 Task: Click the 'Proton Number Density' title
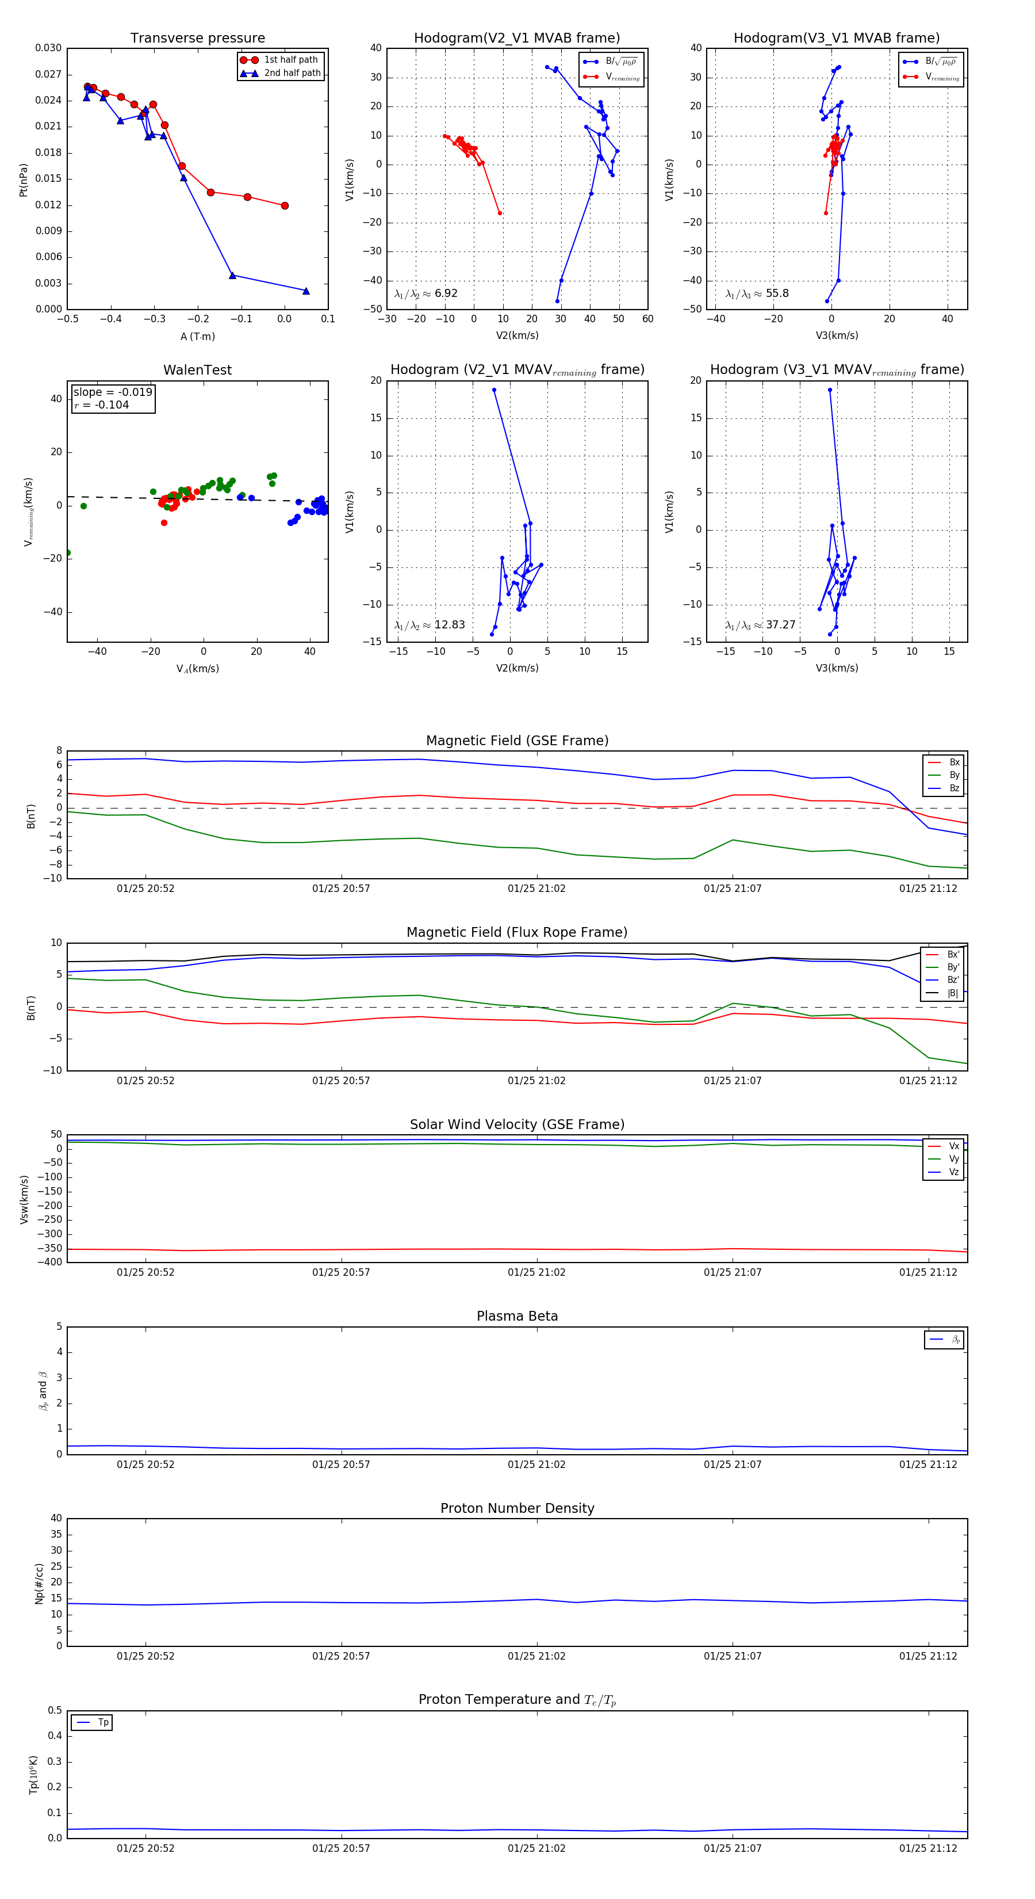(517, 1508)
